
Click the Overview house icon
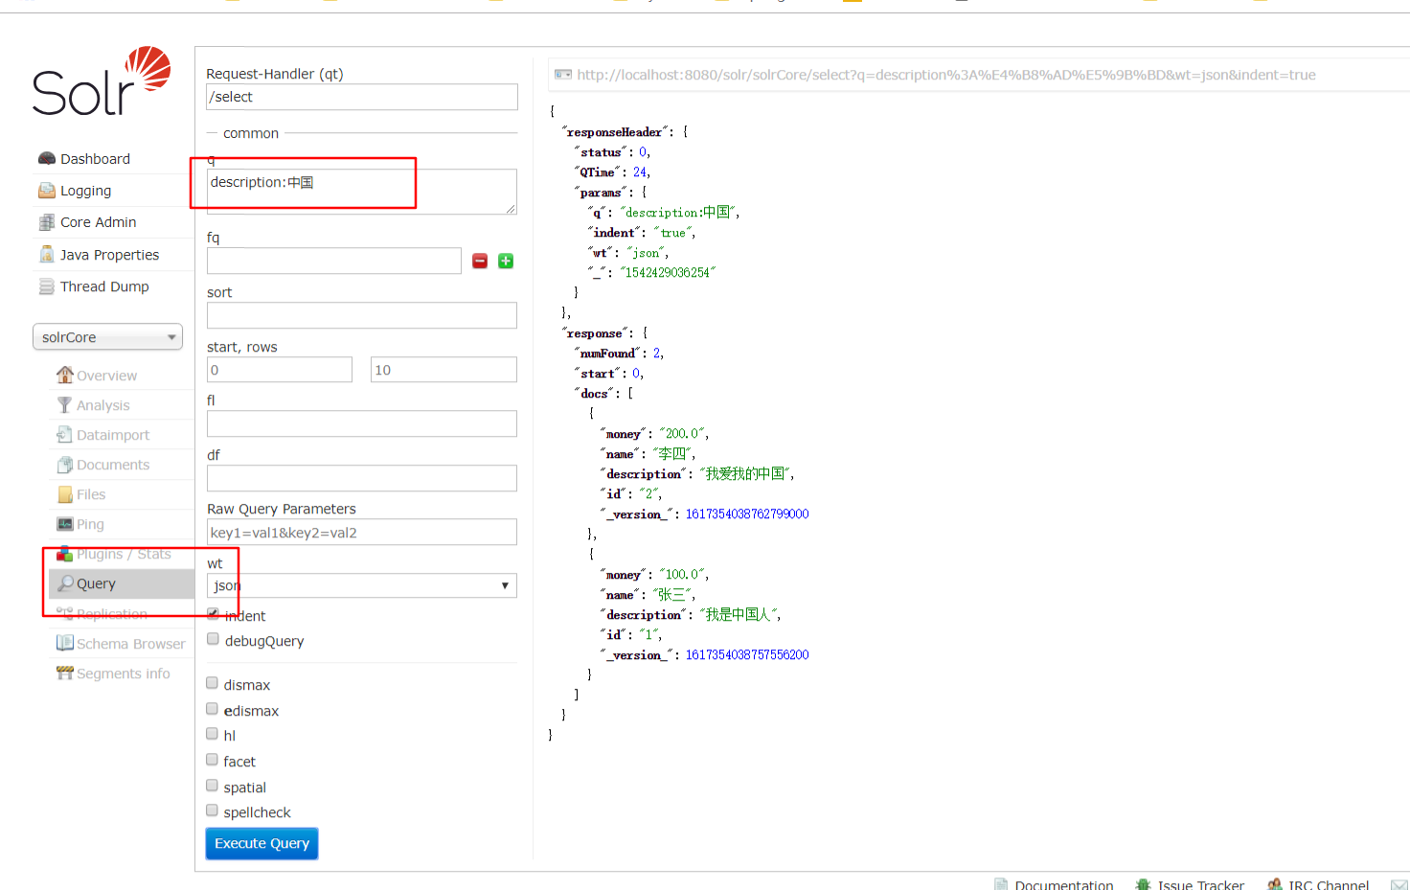tap(64, 375)
